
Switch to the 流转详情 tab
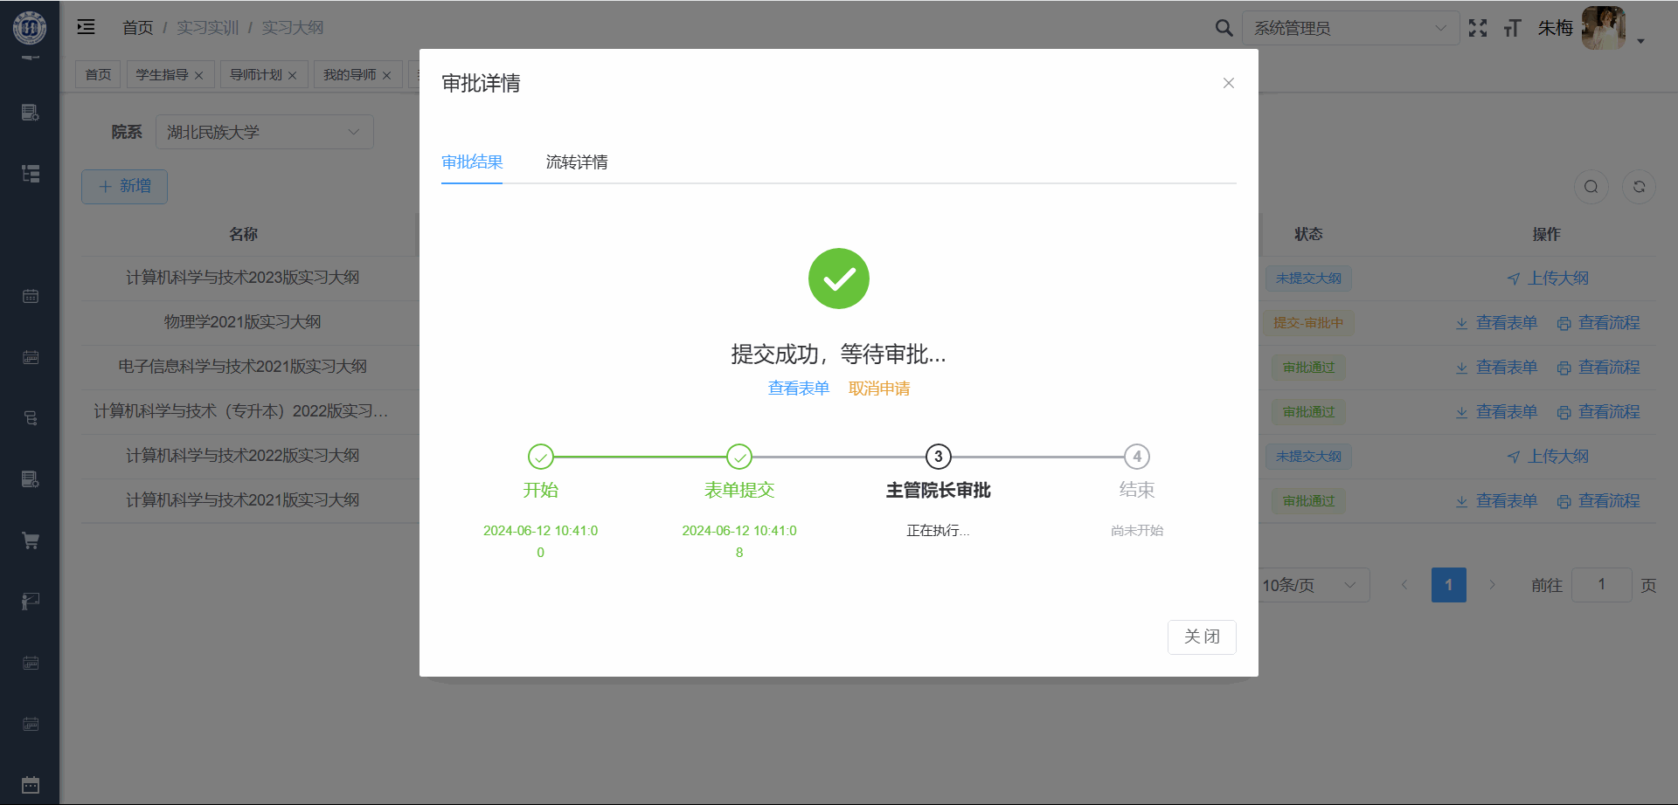tap(576, 162)
